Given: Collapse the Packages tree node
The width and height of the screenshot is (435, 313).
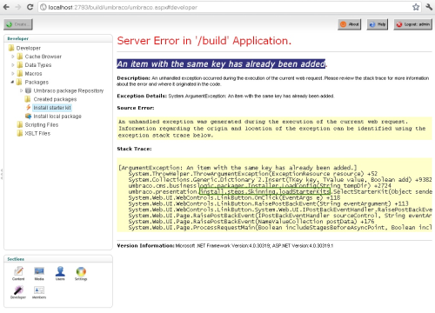Looking at the screenshot, I should coord(13,82).
